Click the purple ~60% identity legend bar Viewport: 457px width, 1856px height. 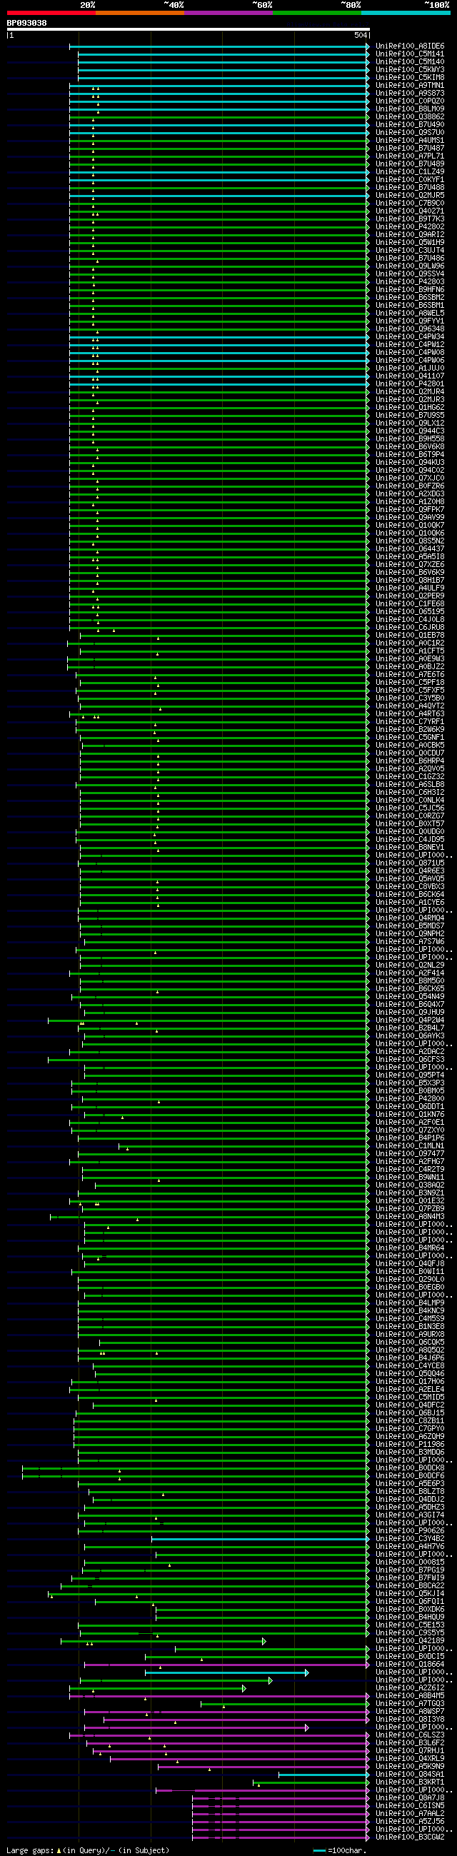point(228,13)
